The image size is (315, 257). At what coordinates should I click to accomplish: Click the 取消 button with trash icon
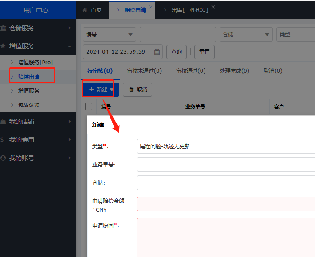(138, 90)
